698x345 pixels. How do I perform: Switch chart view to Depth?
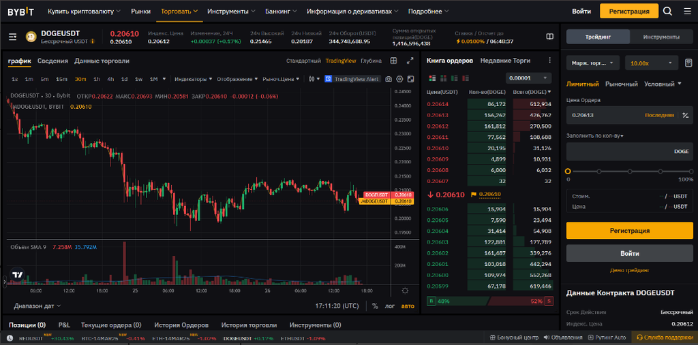(371, 61)
